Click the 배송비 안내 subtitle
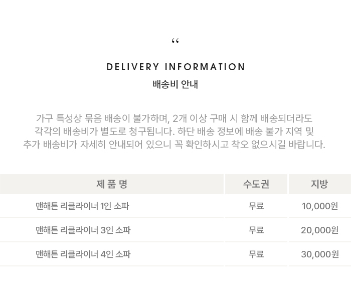Image resolution: width=351 pixels, height=291 pixels. pyautogui.click(x=175, y=84)
